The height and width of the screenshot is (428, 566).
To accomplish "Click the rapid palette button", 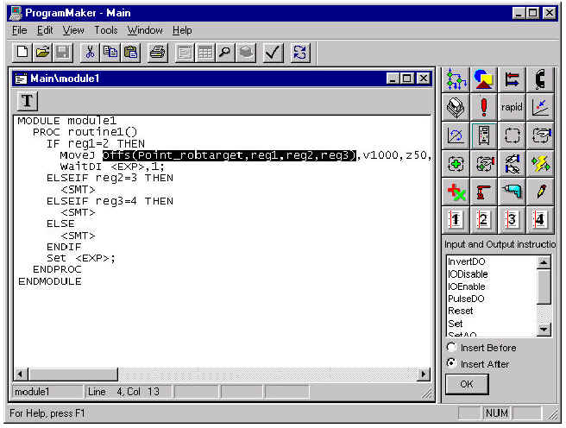I will 512,107.
